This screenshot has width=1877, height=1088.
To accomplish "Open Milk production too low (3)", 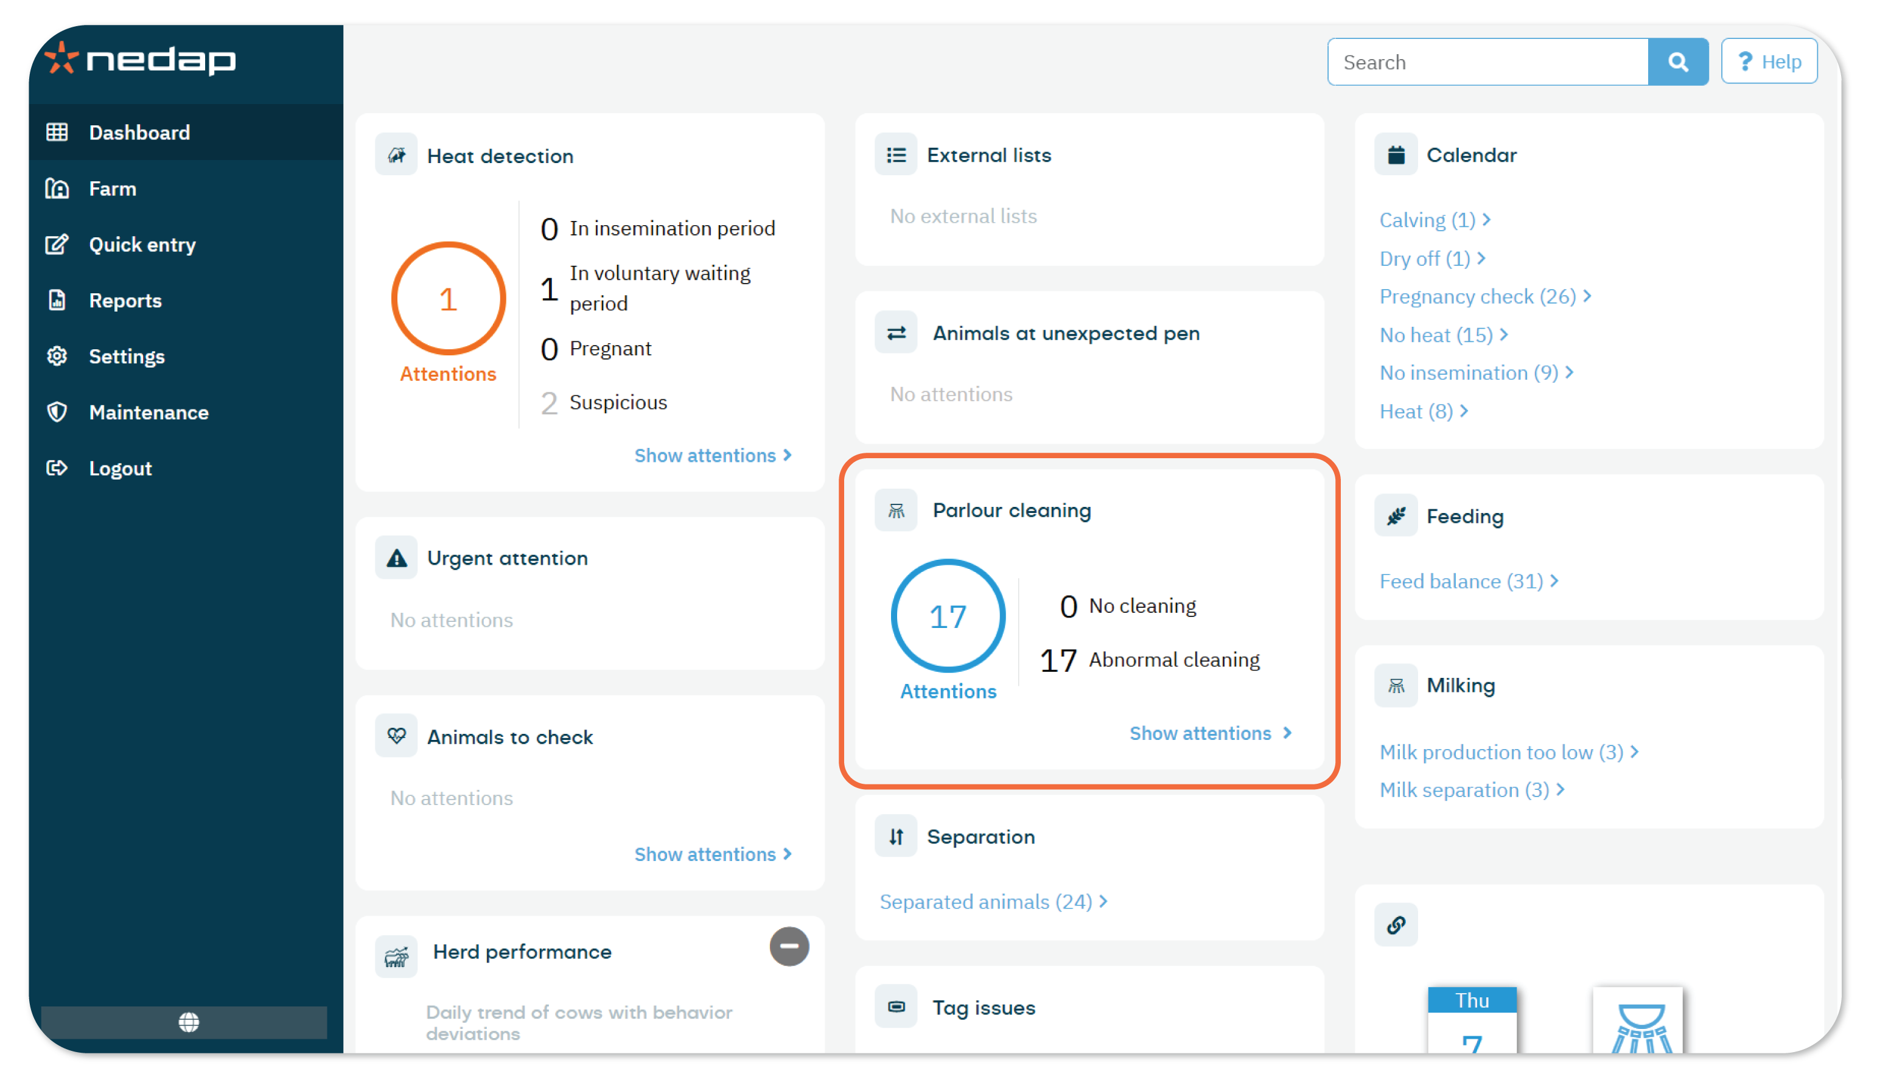I will click(x=1509, y=752).
